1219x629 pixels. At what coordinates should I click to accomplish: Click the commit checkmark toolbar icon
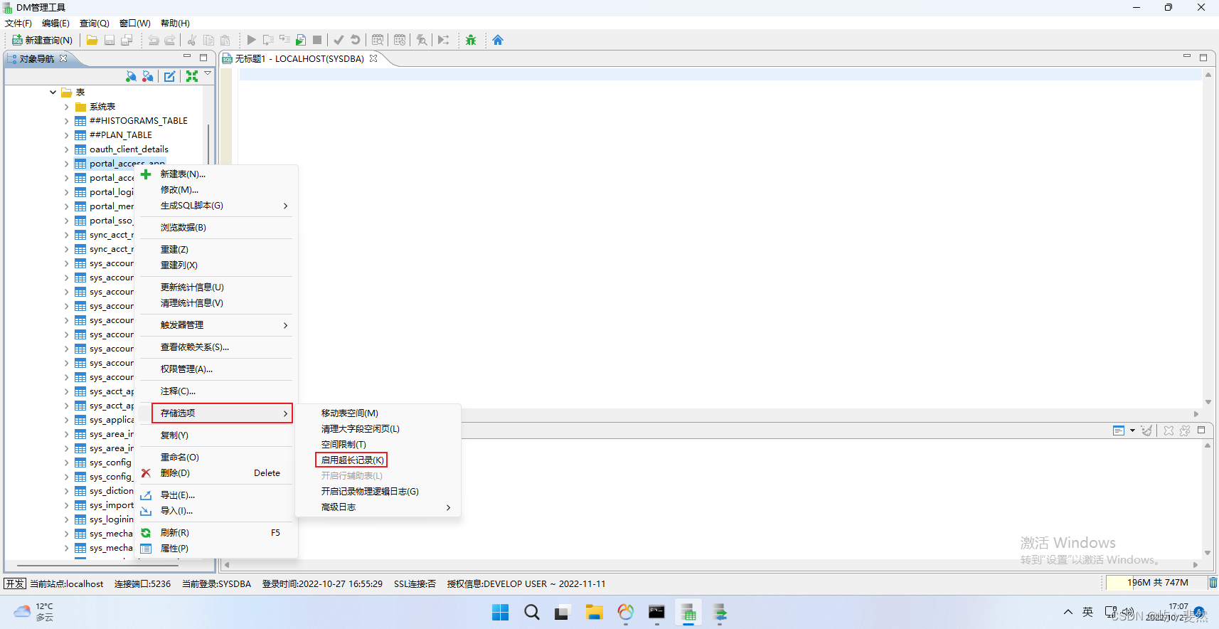(339, 40)
